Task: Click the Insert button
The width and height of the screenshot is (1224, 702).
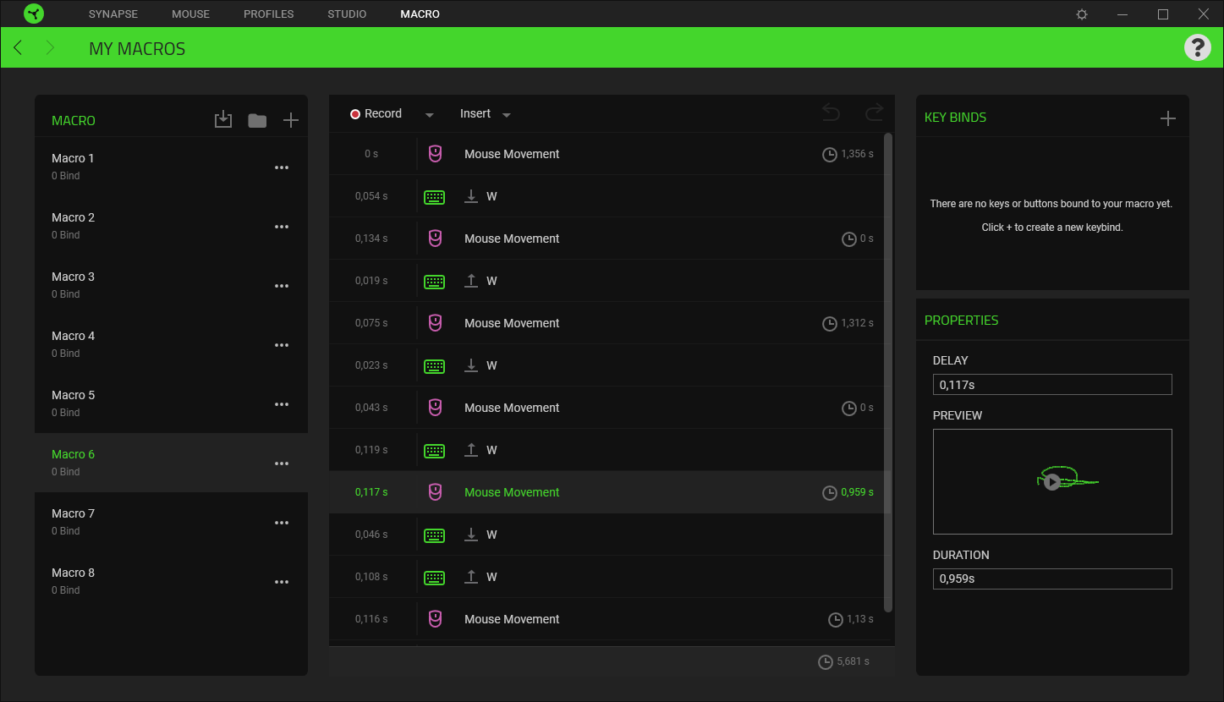Action: 475,113
